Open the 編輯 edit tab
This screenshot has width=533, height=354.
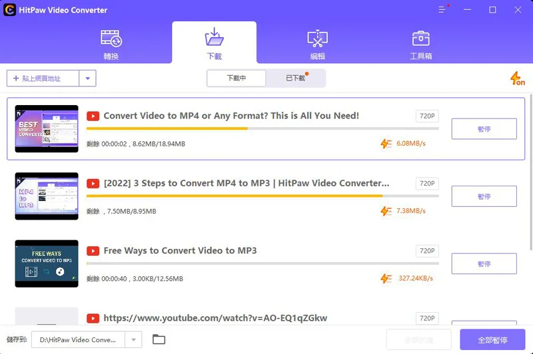coord(318,45)
